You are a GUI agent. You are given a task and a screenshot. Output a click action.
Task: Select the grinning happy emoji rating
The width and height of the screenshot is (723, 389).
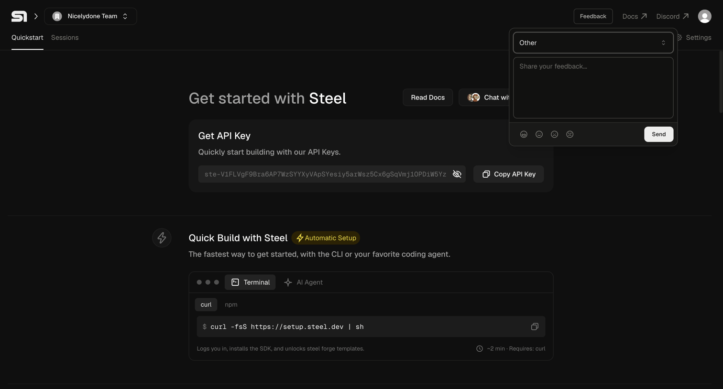pyautogui.click(x=524, y=134)
